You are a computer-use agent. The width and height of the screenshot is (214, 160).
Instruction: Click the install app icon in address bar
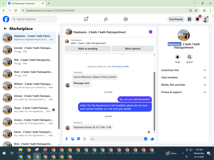pyautogui.click(x=190, y=10)
